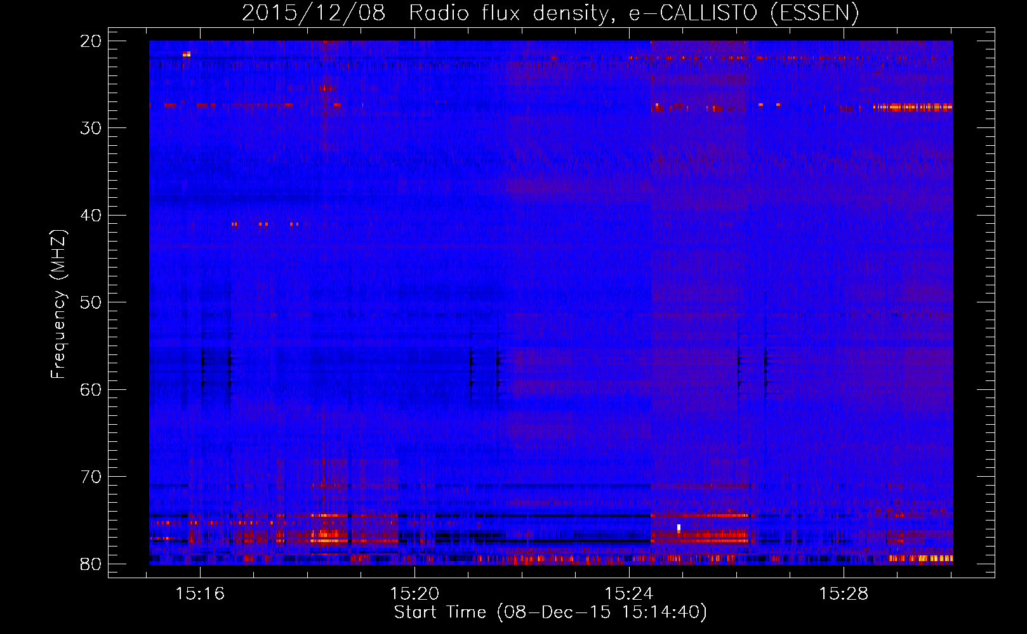The width and height of the screenshot is (1027, 634).
Task: Click the time tick label "15:20"
Action: click(x=415, y=594)
